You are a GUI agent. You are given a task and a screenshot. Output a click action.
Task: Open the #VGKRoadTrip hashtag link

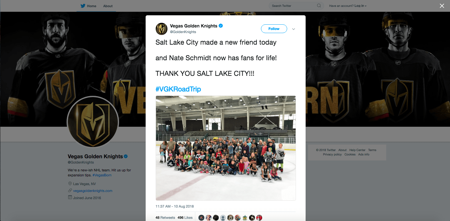point(178,89)
